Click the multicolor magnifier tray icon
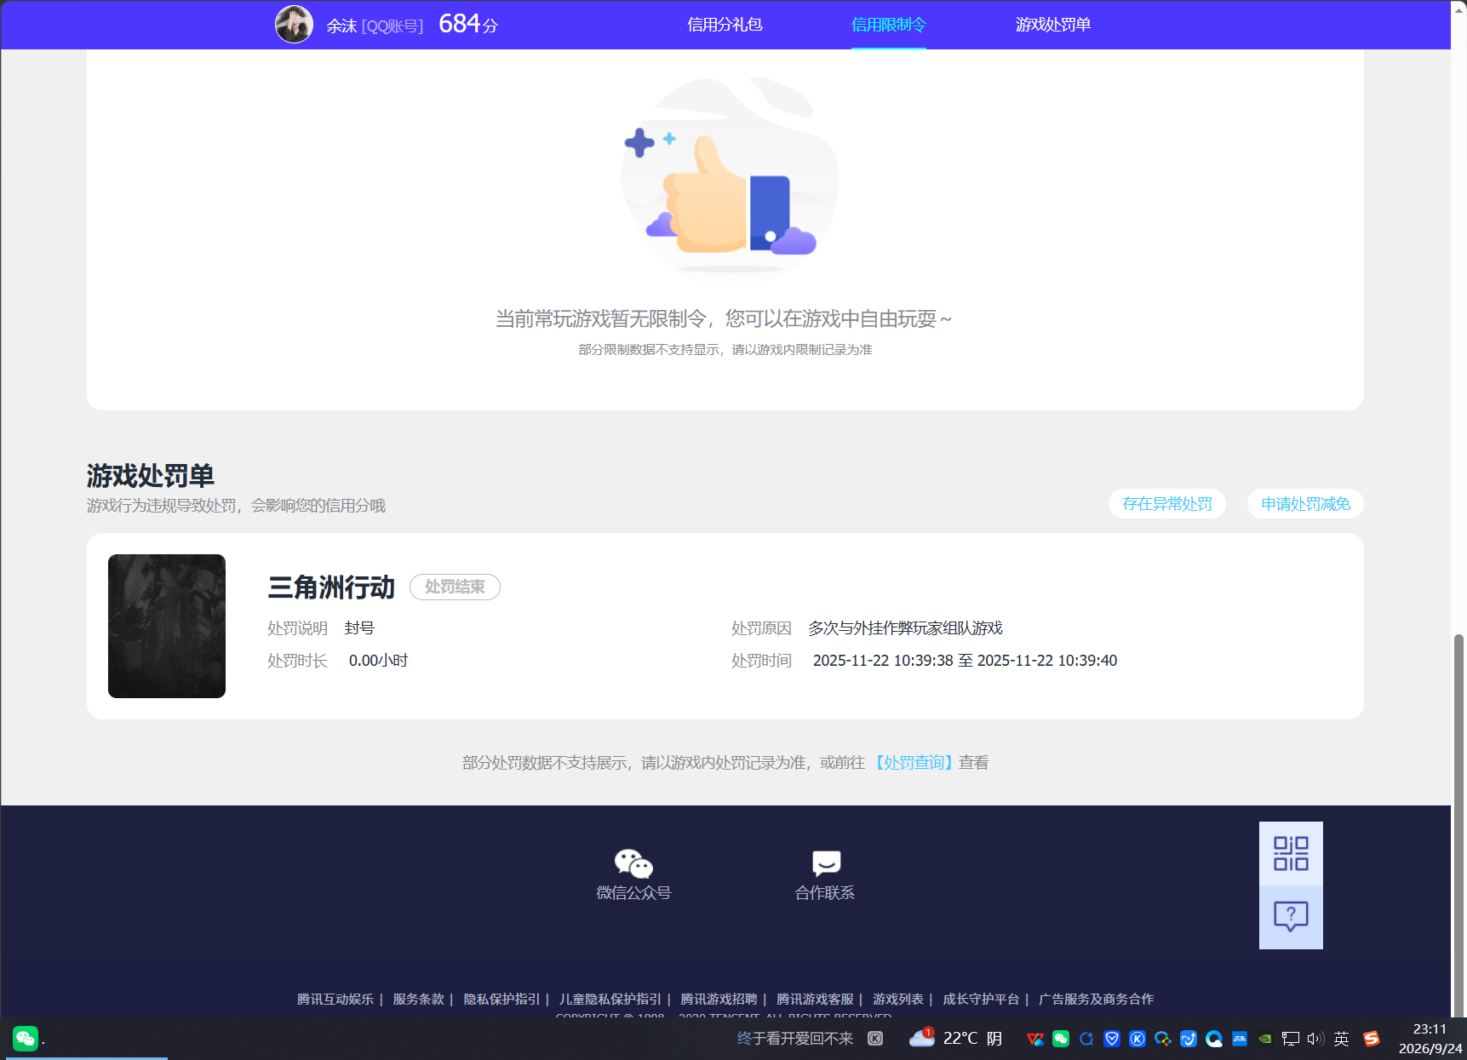 click(x=1163, y=1039)
